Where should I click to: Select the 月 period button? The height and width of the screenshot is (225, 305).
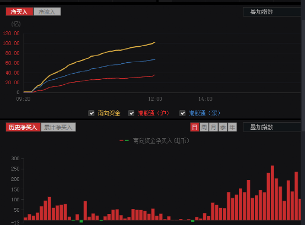tap(214, 127)
